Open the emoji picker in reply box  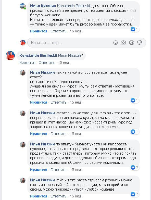click(x=115, y=43)
